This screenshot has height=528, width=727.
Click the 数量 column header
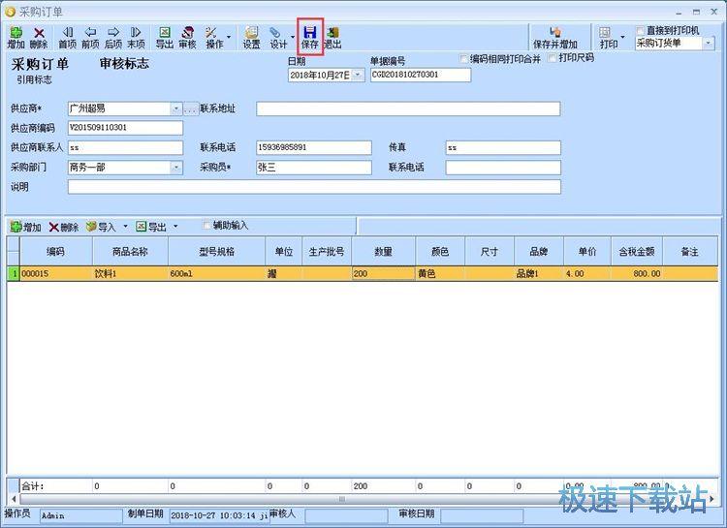(384, 251)
